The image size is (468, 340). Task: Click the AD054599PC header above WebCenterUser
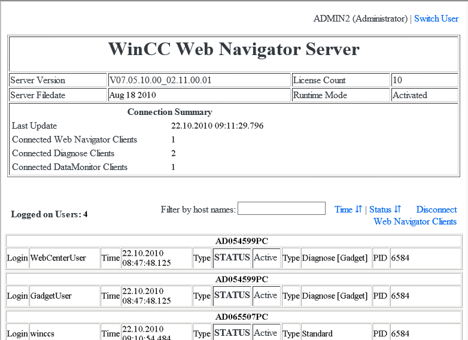click(x=242, y=241)
